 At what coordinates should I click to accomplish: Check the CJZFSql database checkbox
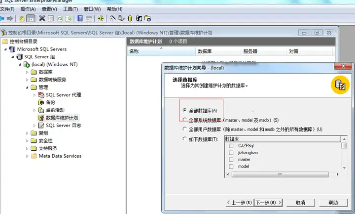pos(231,146)
